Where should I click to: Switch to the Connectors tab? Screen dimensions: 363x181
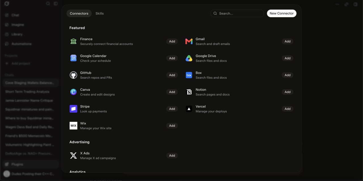79,13
